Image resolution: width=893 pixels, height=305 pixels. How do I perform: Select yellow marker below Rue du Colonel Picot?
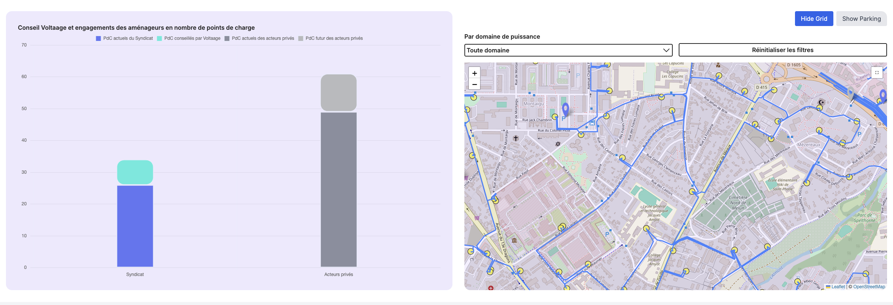pos(581,135)
